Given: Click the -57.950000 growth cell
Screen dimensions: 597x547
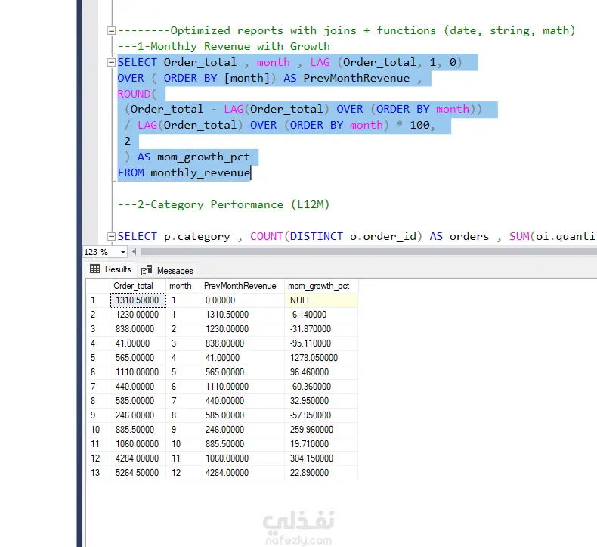Looking at the screenshot, I should coord(321,415).
